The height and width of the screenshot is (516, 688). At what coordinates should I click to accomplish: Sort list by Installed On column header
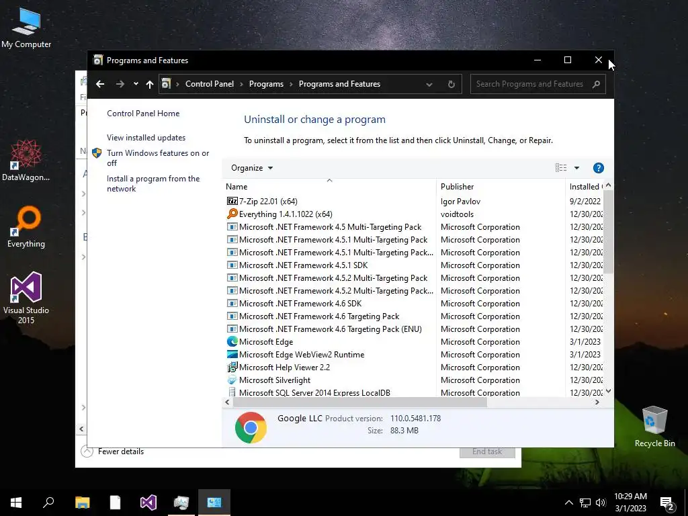pyautogui.click(x=585, y=187)
